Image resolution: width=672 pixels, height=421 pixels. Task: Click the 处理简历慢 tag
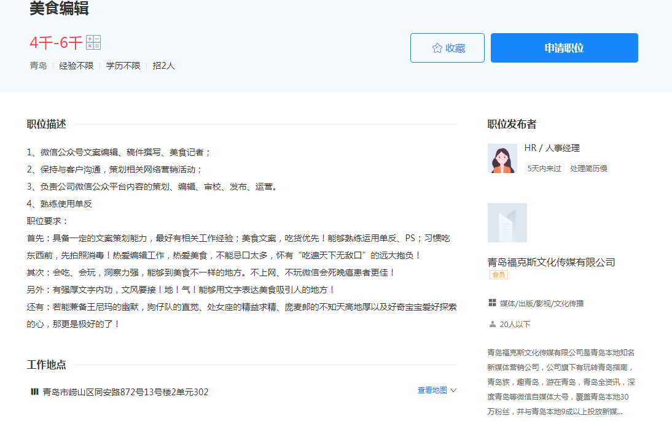(x=588, y=168)
